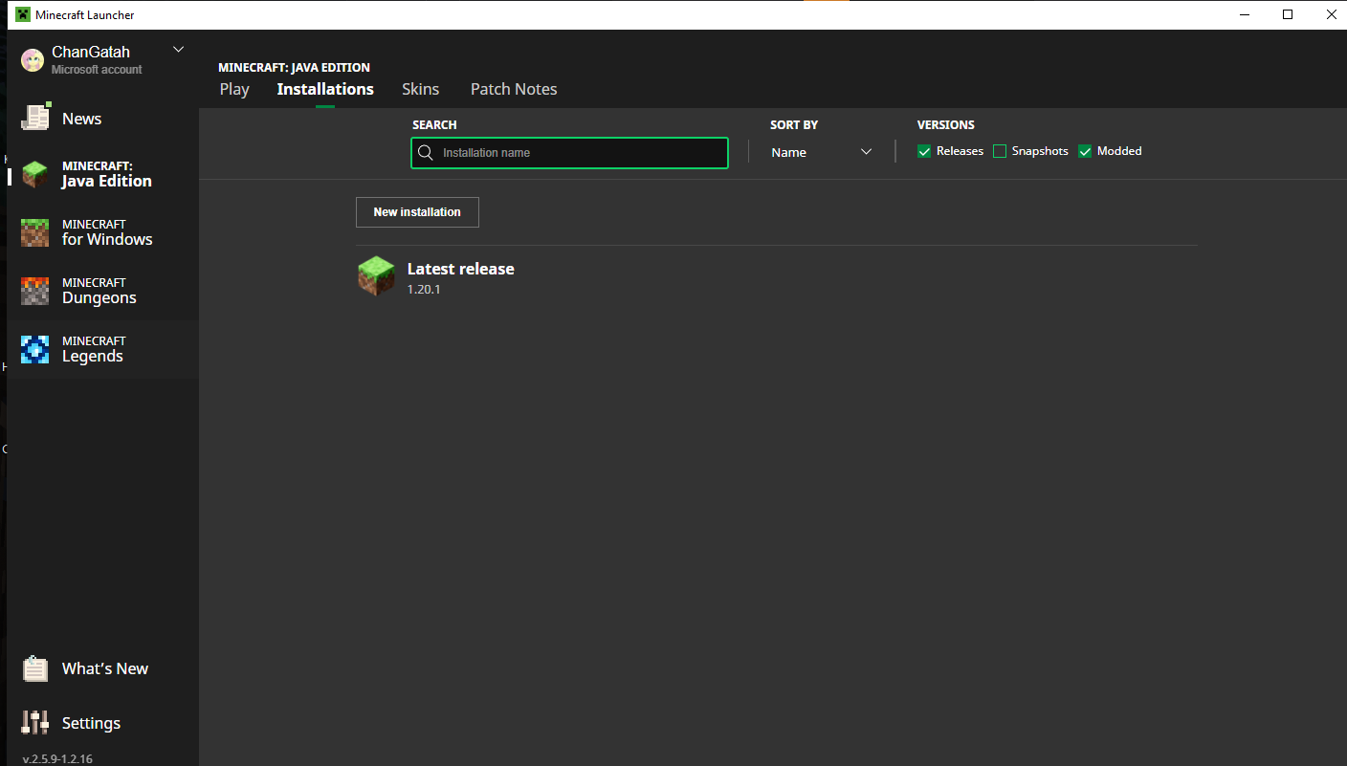1347x766 pixels.
Task: Click the New installation button
Action: 417,212
